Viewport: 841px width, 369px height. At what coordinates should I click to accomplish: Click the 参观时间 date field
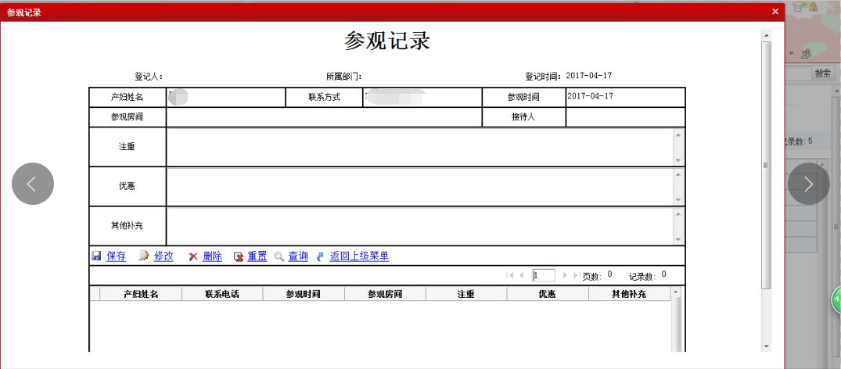point(625,98)
